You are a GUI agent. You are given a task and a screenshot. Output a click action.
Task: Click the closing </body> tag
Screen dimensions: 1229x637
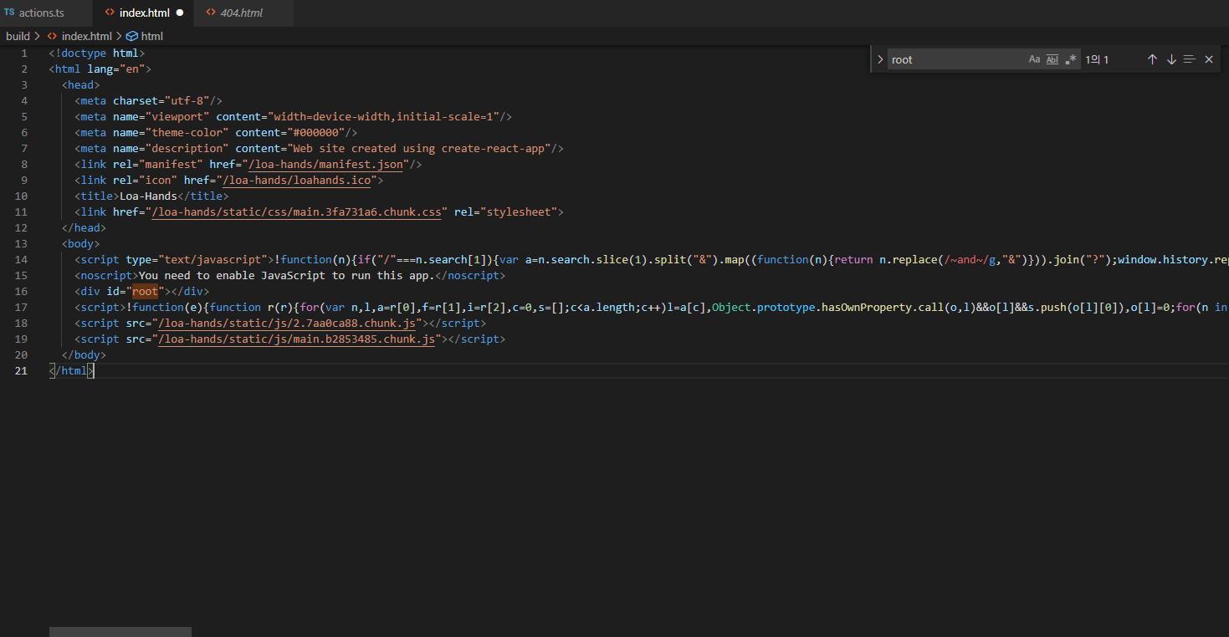[84, 355]
